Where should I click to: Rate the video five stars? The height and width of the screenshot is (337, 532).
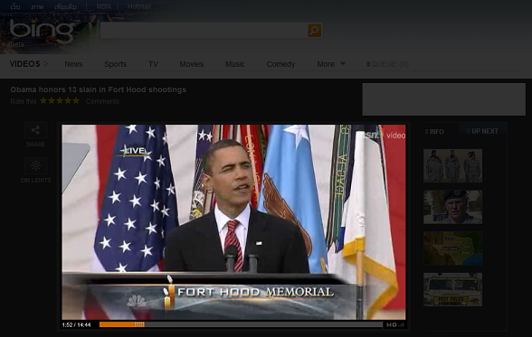coord(76,100)
